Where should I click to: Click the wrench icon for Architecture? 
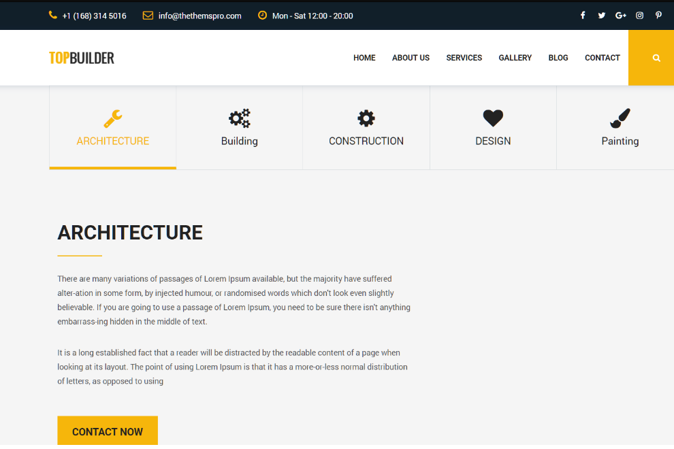(x=112, y=118)
